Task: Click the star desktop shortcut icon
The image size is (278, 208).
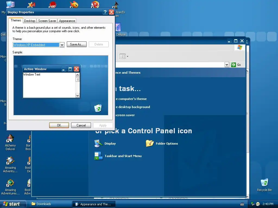Action: [31, 4]
